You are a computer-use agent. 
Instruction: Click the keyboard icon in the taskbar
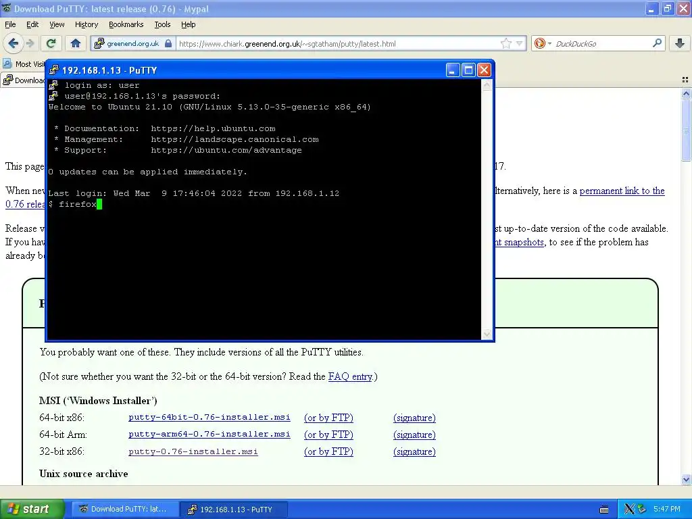click(604, 510)
